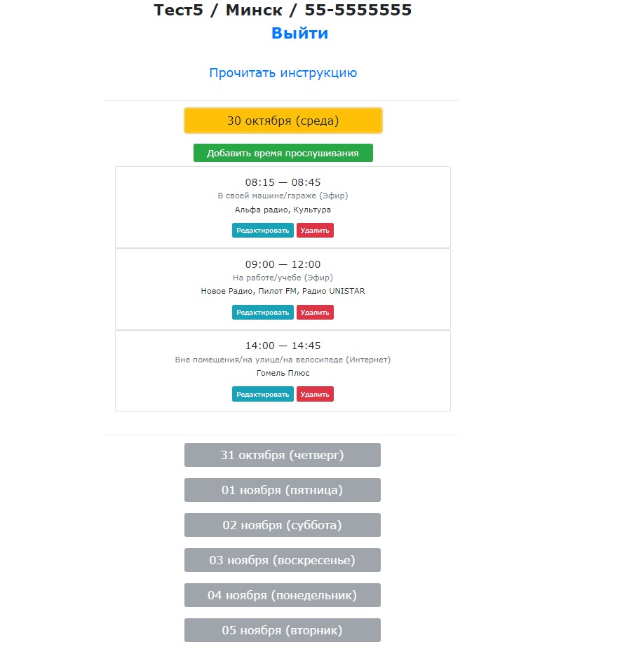
Task: Show the 03 ноября (воскресенье) section
Action: pos(282,560)
